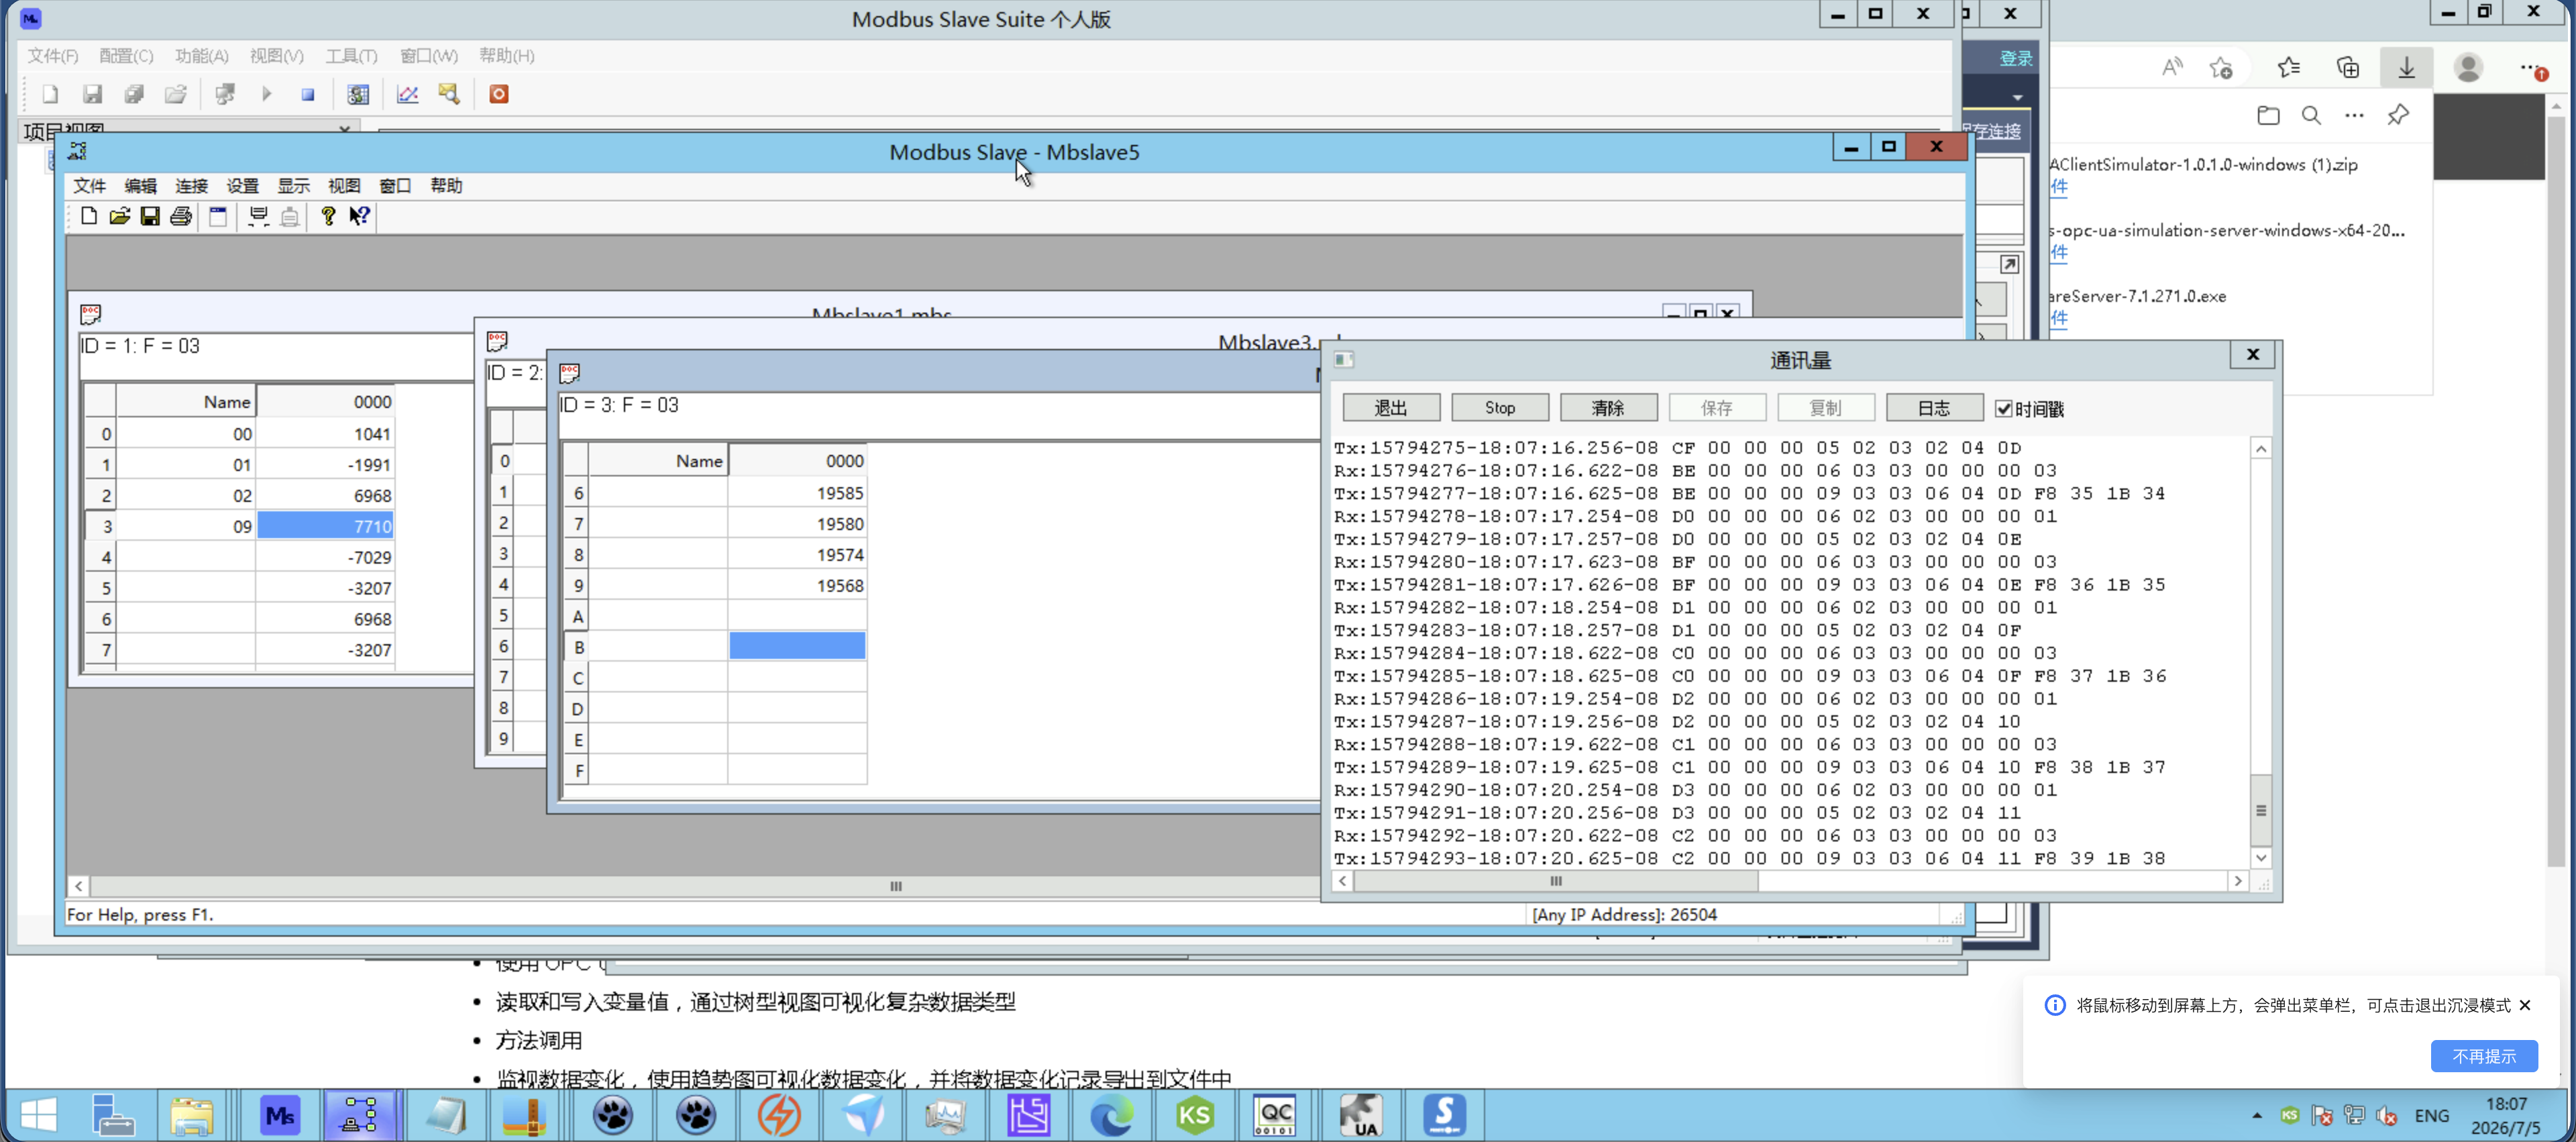This screenshot has height=1142, width=2576.
Task: Click browser downloads arrow icon
Action: pos(2407,68)
